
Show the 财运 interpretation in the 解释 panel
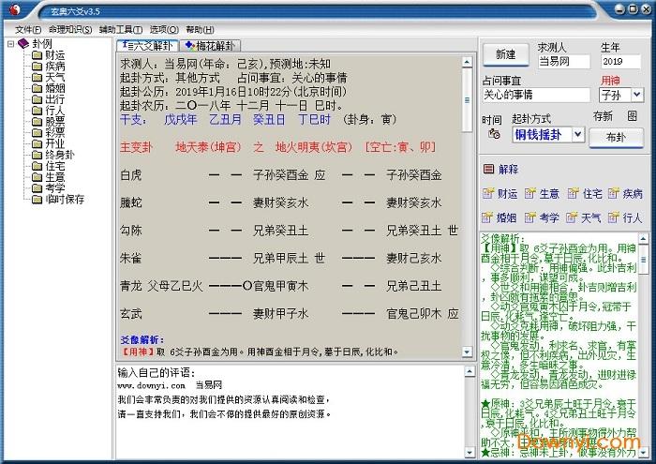pyautogui.click(x=499, y=194)
